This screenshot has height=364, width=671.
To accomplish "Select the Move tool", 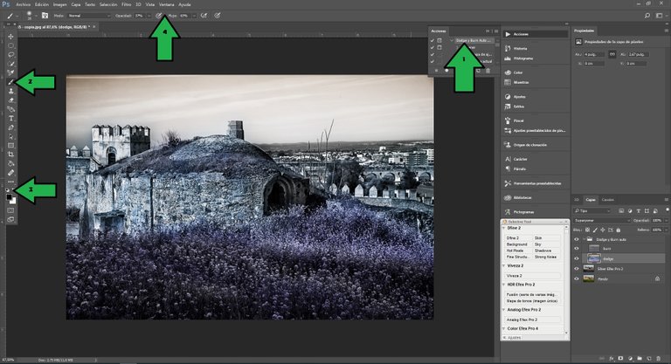I will coord(10,37).
